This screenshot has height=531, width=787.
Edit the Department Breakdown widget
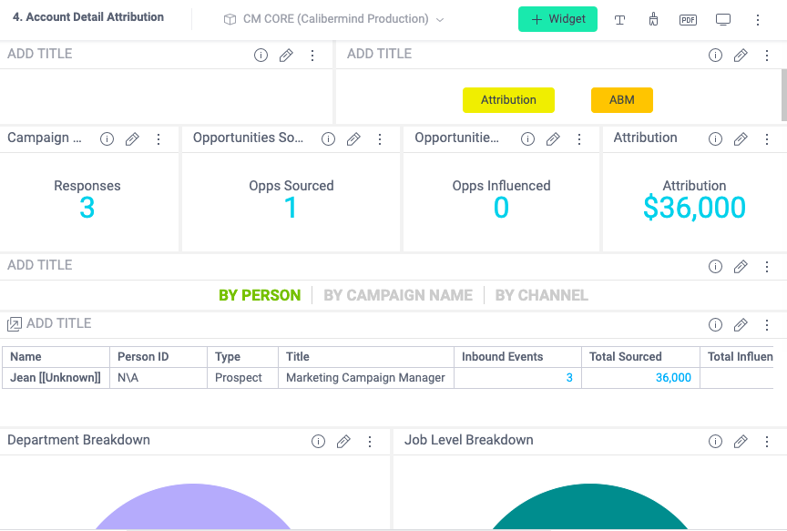tap(343, 442)
